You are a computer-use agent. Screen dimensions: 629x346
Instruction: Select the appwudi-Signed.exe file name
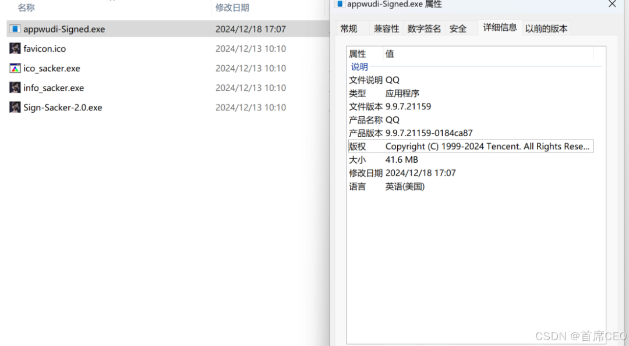point(64,29)
